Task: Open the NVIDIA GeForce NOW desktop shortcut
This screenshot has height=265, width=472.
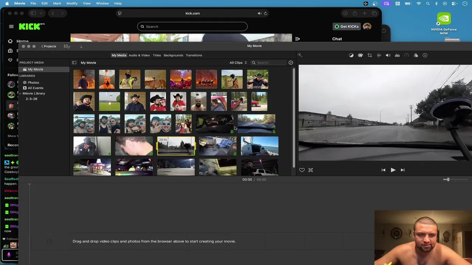Action: [x=444, y=24]
